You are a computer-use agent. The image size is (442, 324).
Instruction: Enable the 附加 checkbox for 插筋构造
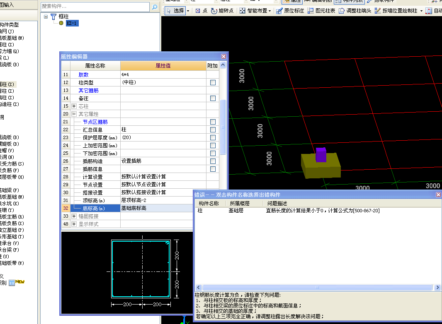point(213,161)
